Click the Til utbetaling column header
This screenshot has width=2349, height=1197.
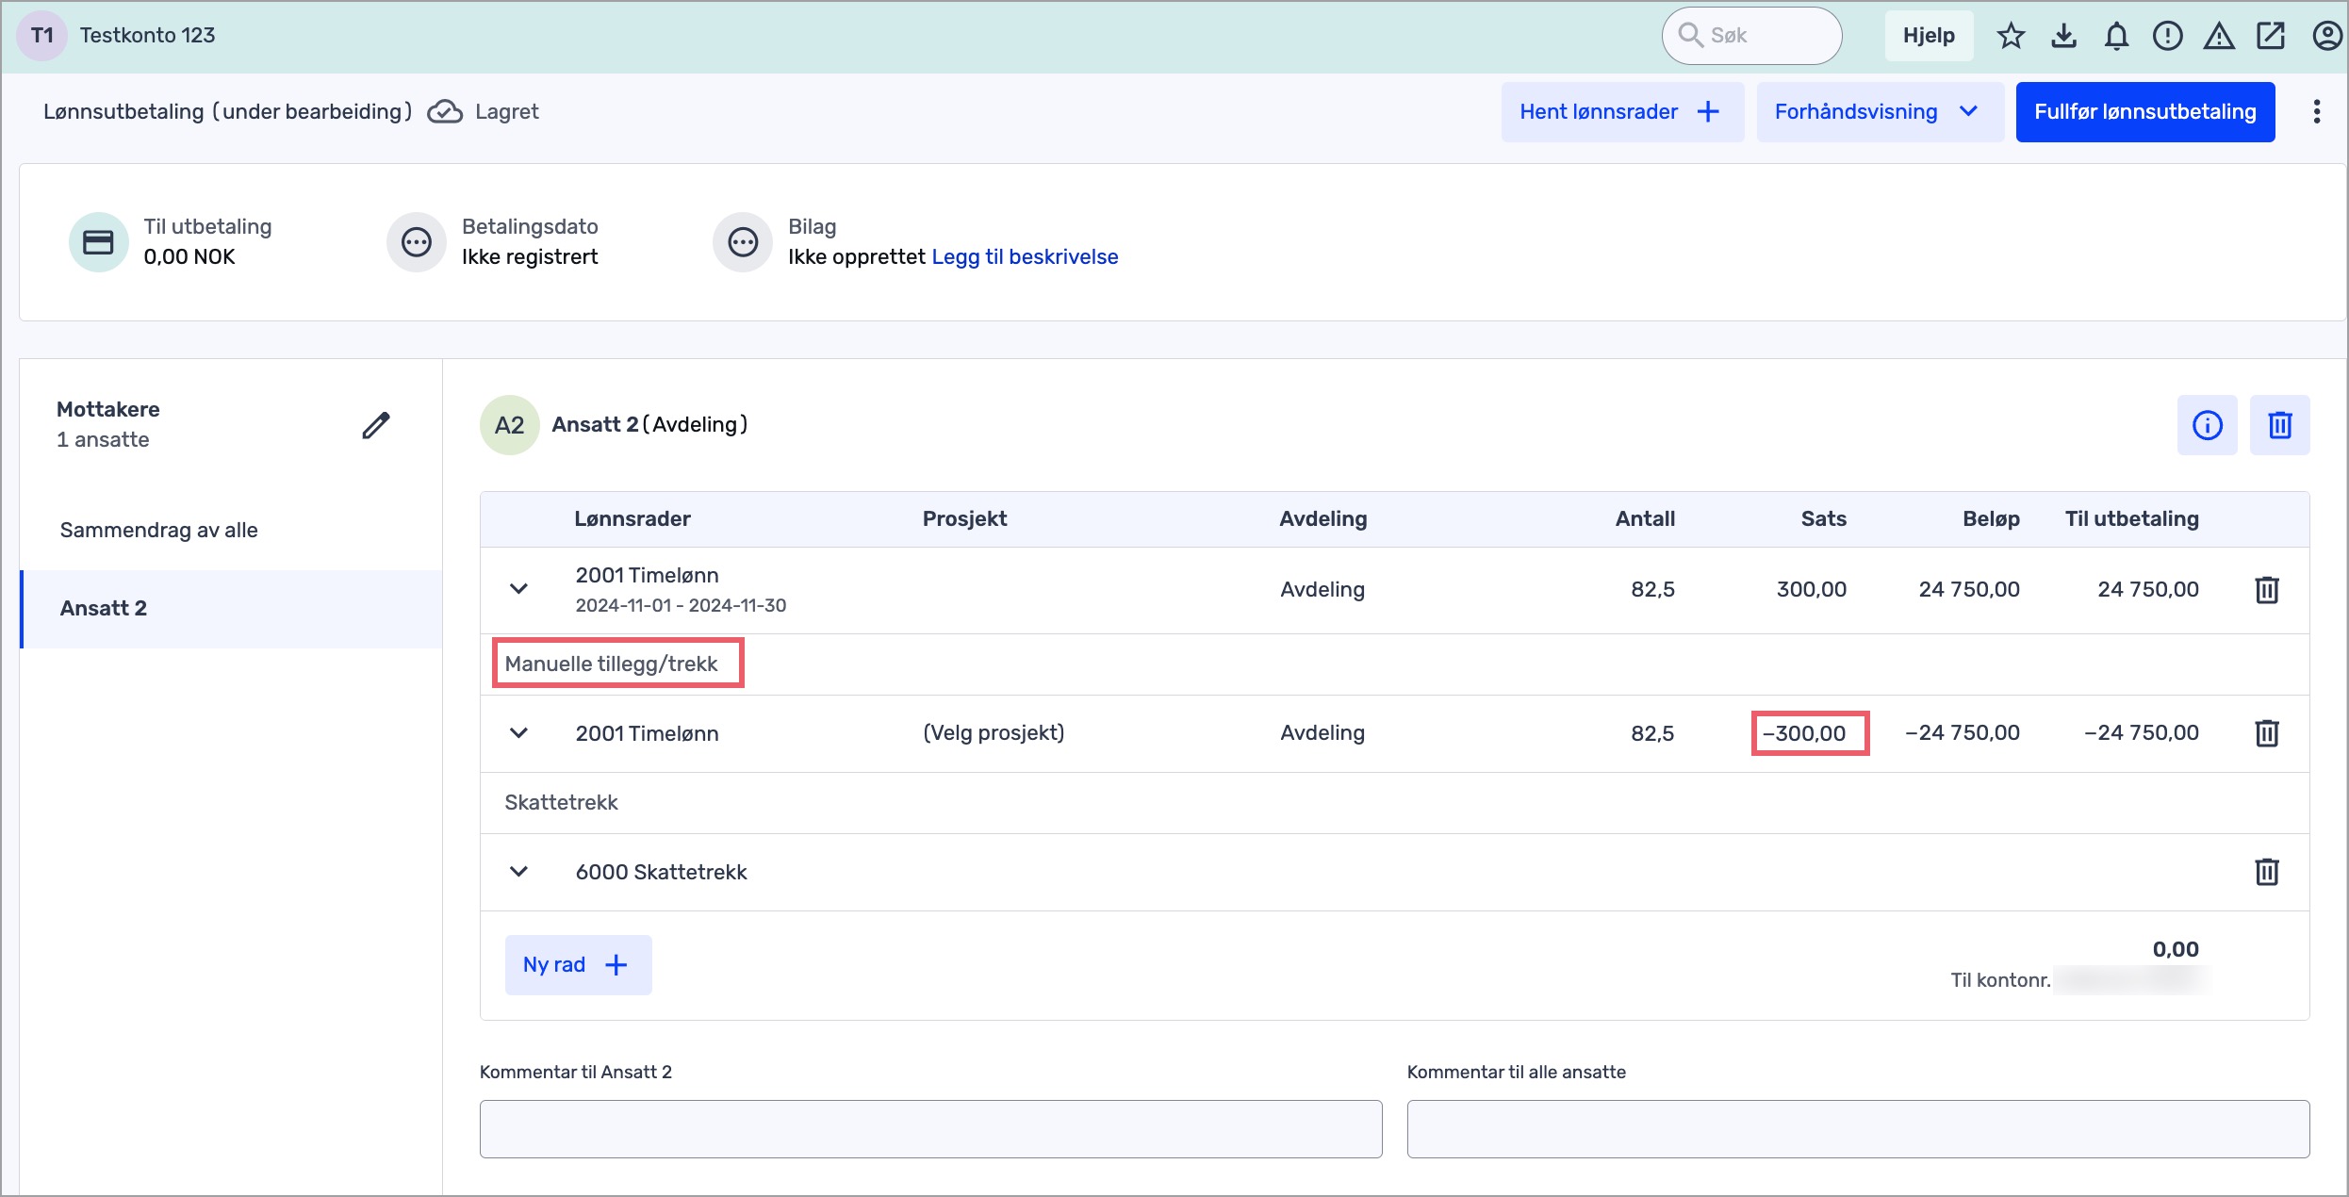tap(2131, 519)
